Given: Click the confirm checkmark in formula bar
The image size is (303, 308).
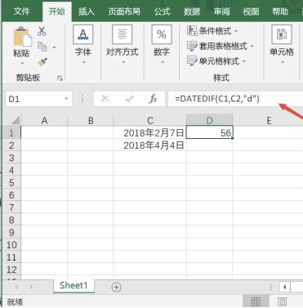Looking at the screenshot, I should click(x=129, y=99).
